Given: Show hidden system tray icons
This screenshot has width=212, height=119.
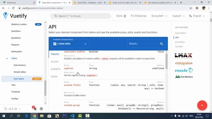Looking at the screenshot, I should (x=172, y=116).
